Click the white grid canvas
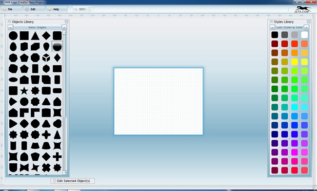This screenshot has height=191, width=317. pyautogui.click(x=158, y=101)
